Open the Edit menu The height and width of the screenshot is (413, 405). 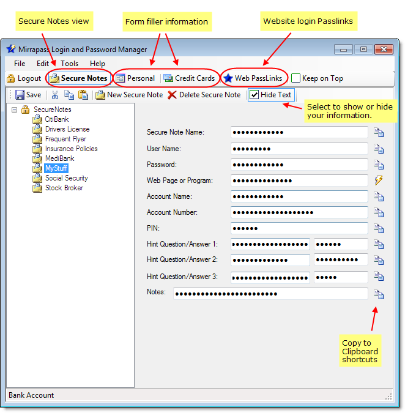click(x=43, y=64)
